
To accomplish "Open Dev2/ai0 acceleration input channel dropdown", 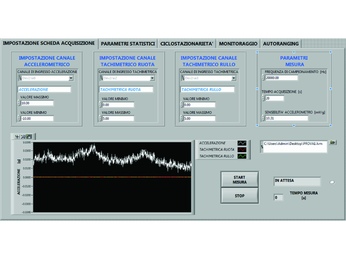I will click(x=71, y=78).
